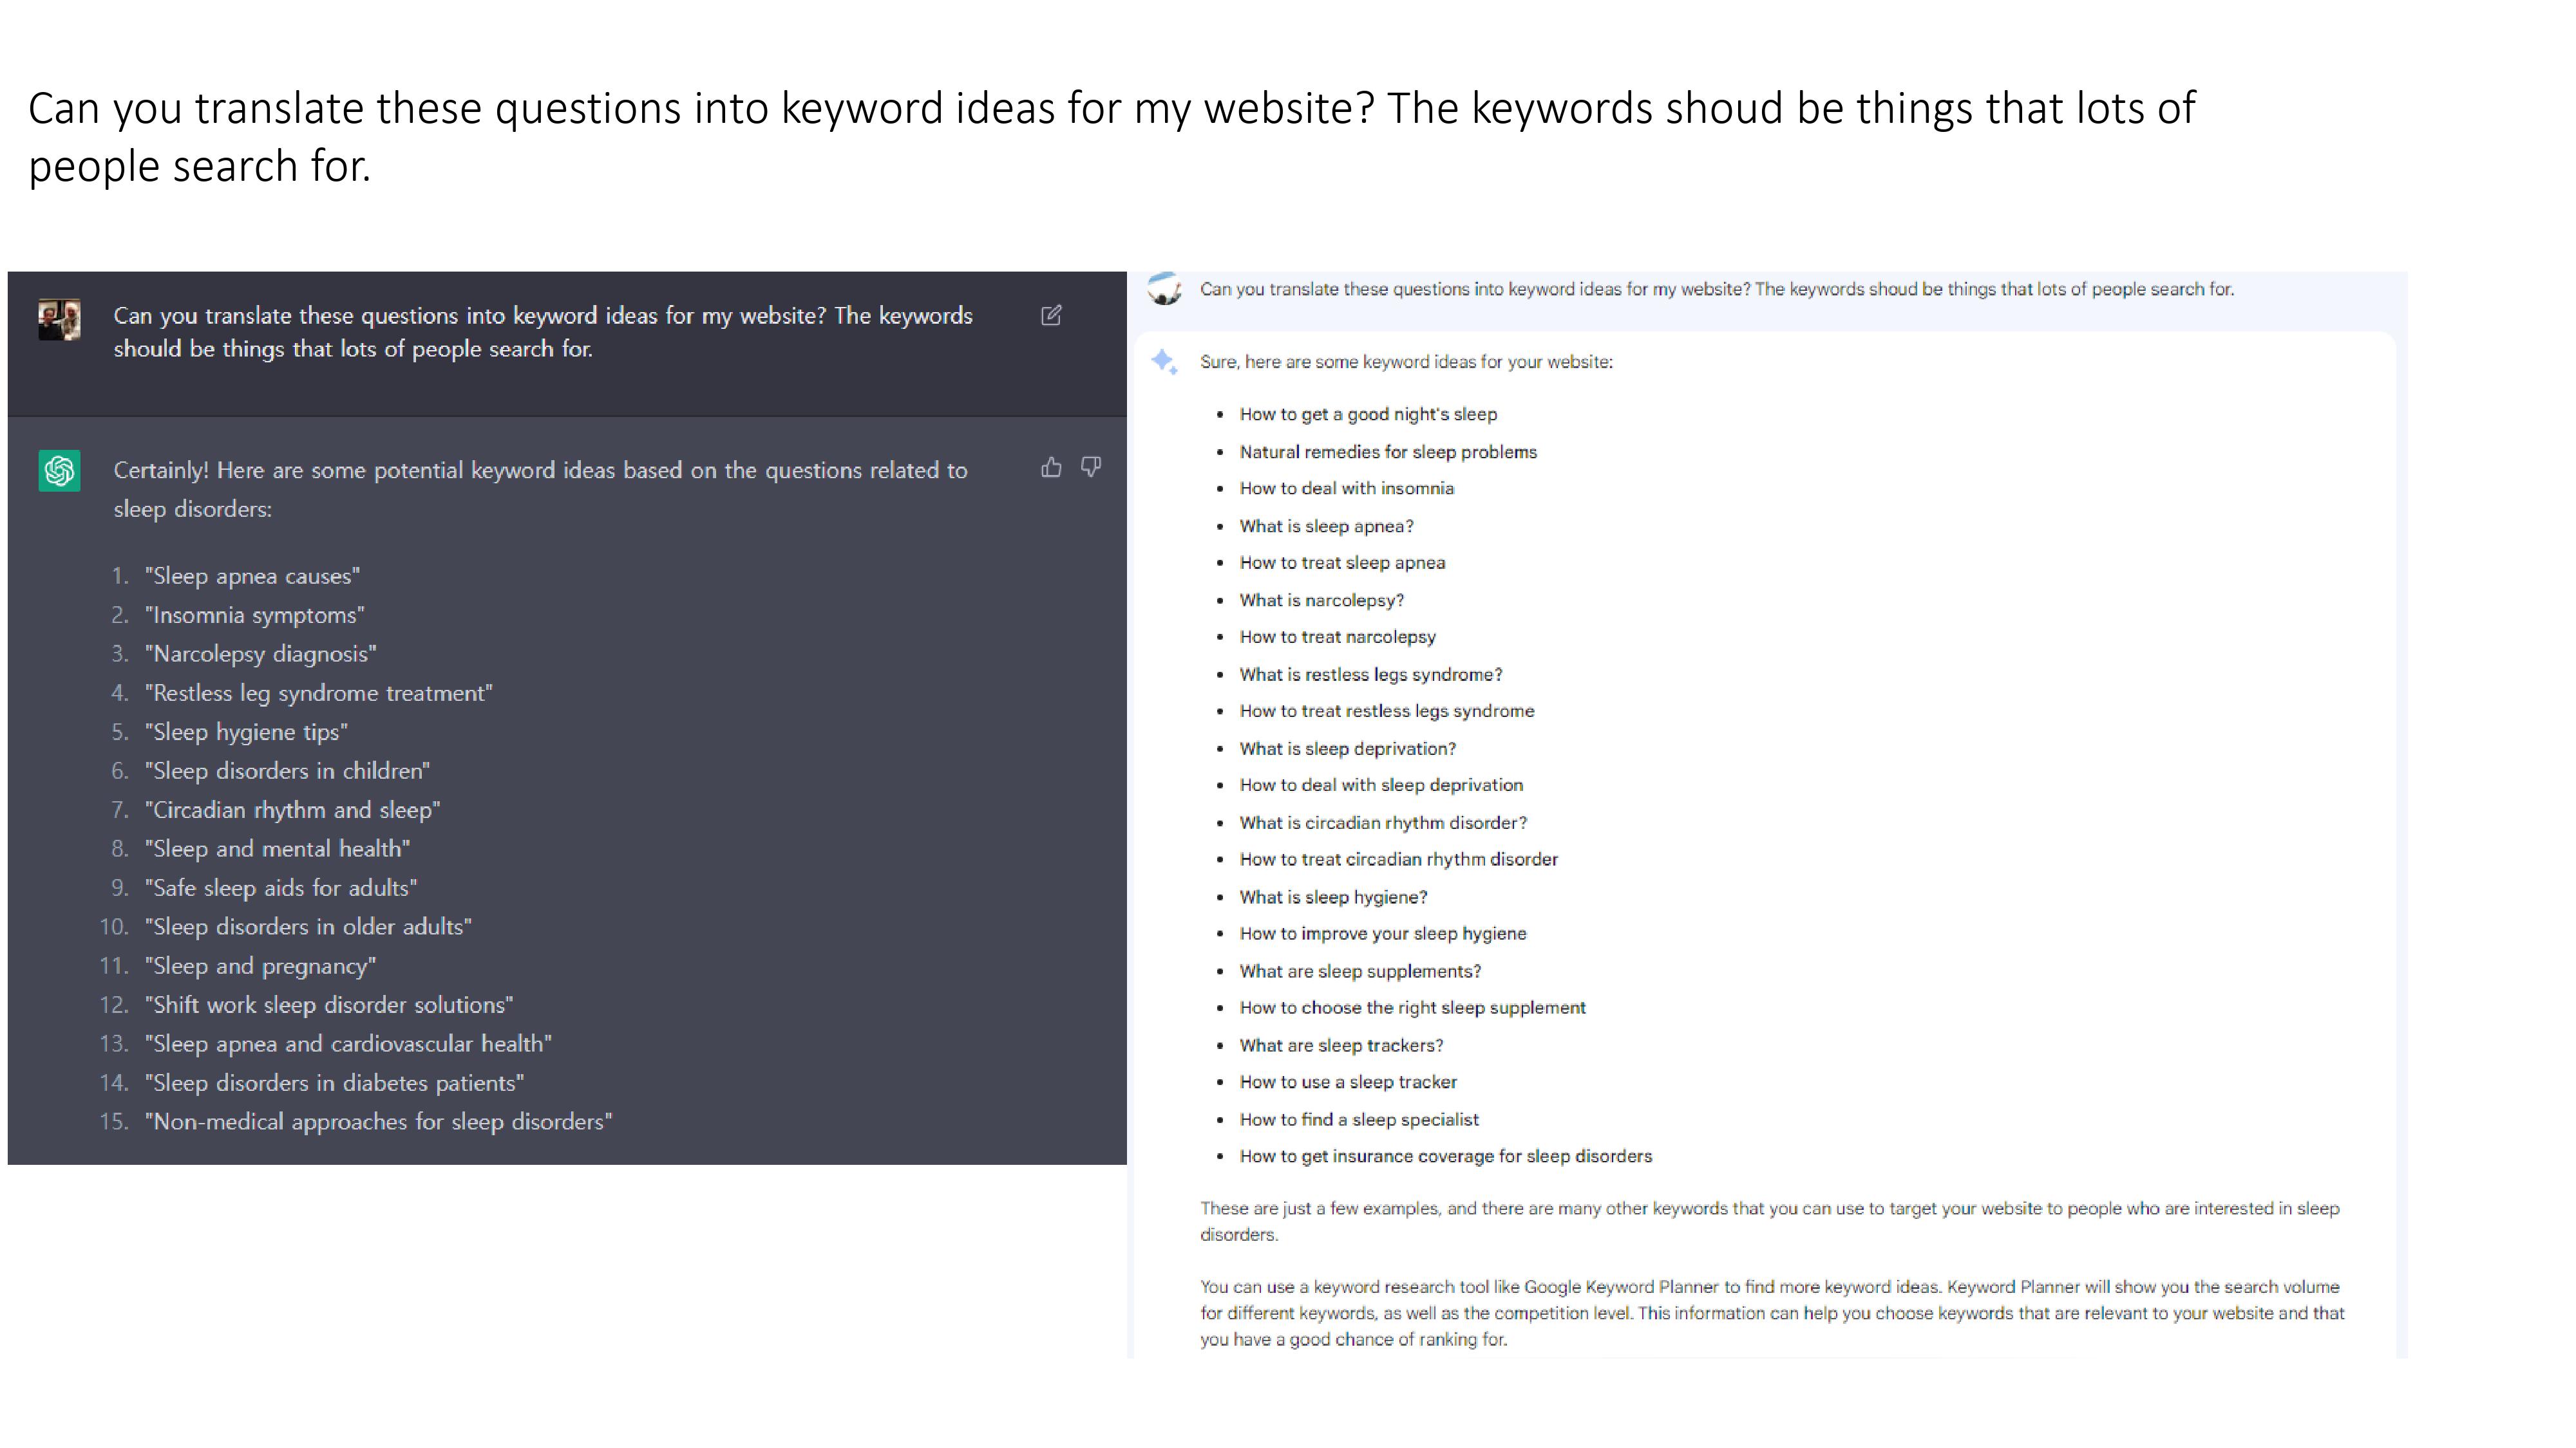The image size is (2576, 1448).
Task: Select "Sleep apnea causes" list item
Action: click(252, 577)
